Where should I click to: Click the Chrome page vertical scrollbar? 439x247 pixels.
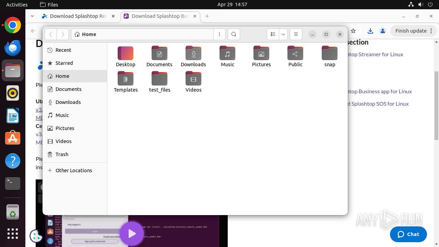pyautogui.click(x=436, y=106)
